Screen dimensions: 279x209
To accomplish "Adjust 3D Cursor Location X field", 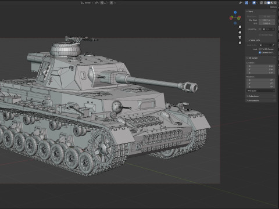I will tap(261, 66).
